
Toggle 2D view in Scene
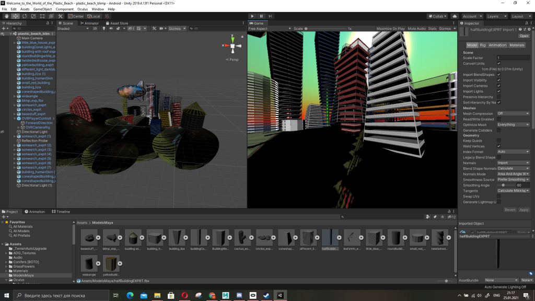point(95,29)
